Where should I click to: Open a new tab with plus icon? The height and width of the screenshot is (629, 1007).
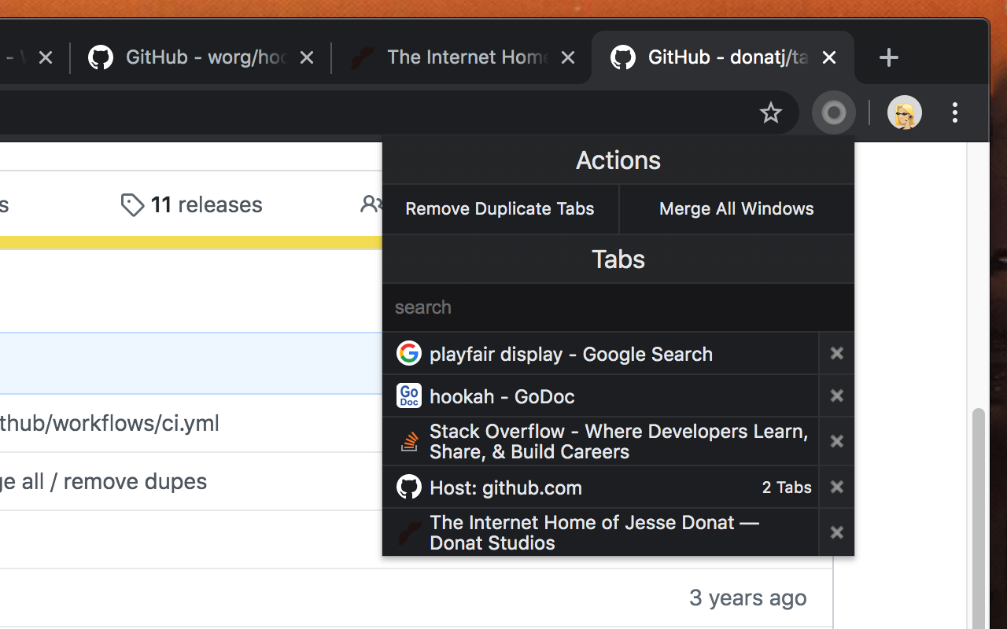[888, 57]
